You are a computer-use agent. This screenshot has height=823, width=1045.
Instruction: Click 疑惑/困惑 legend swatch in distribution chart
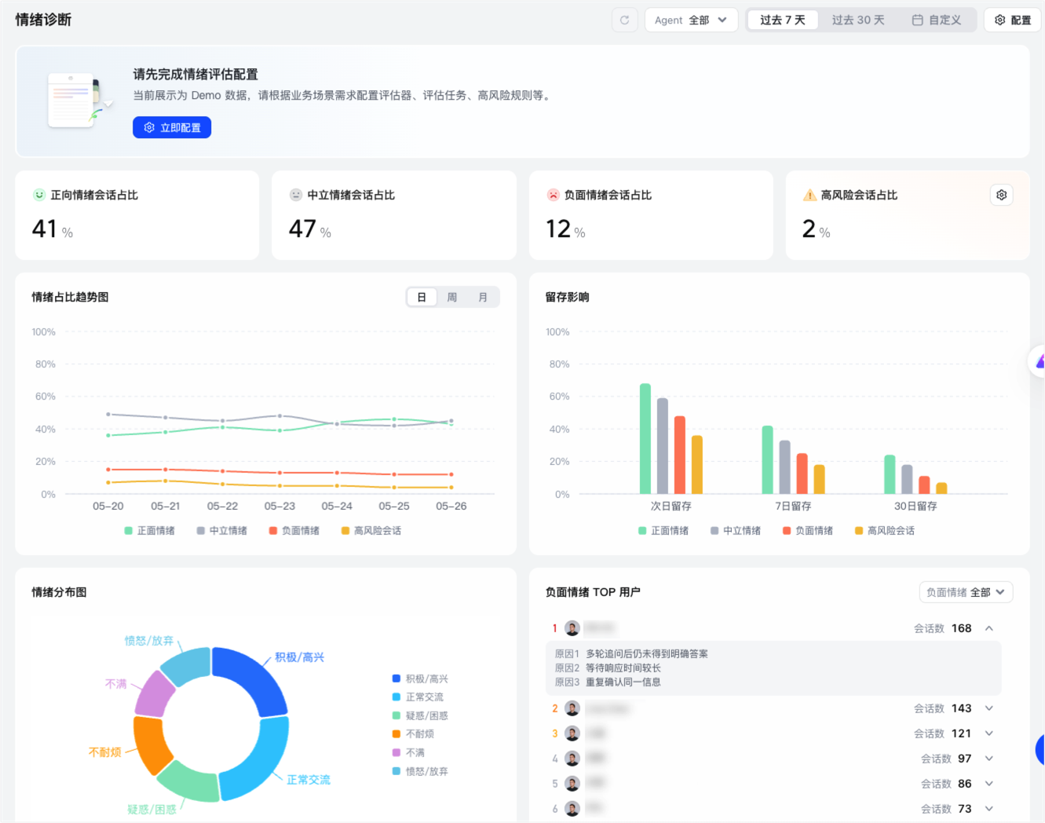pos(396,715)
